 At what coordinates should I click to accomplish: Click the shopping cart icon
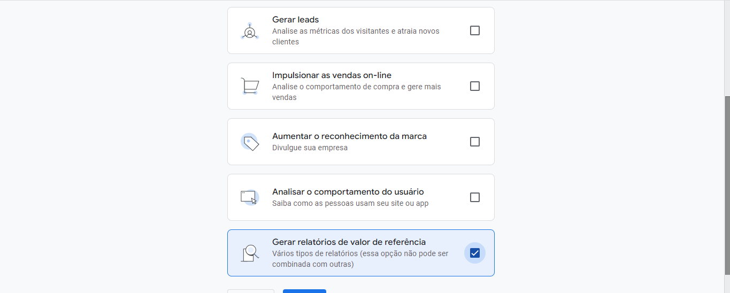tap(250, 86)
